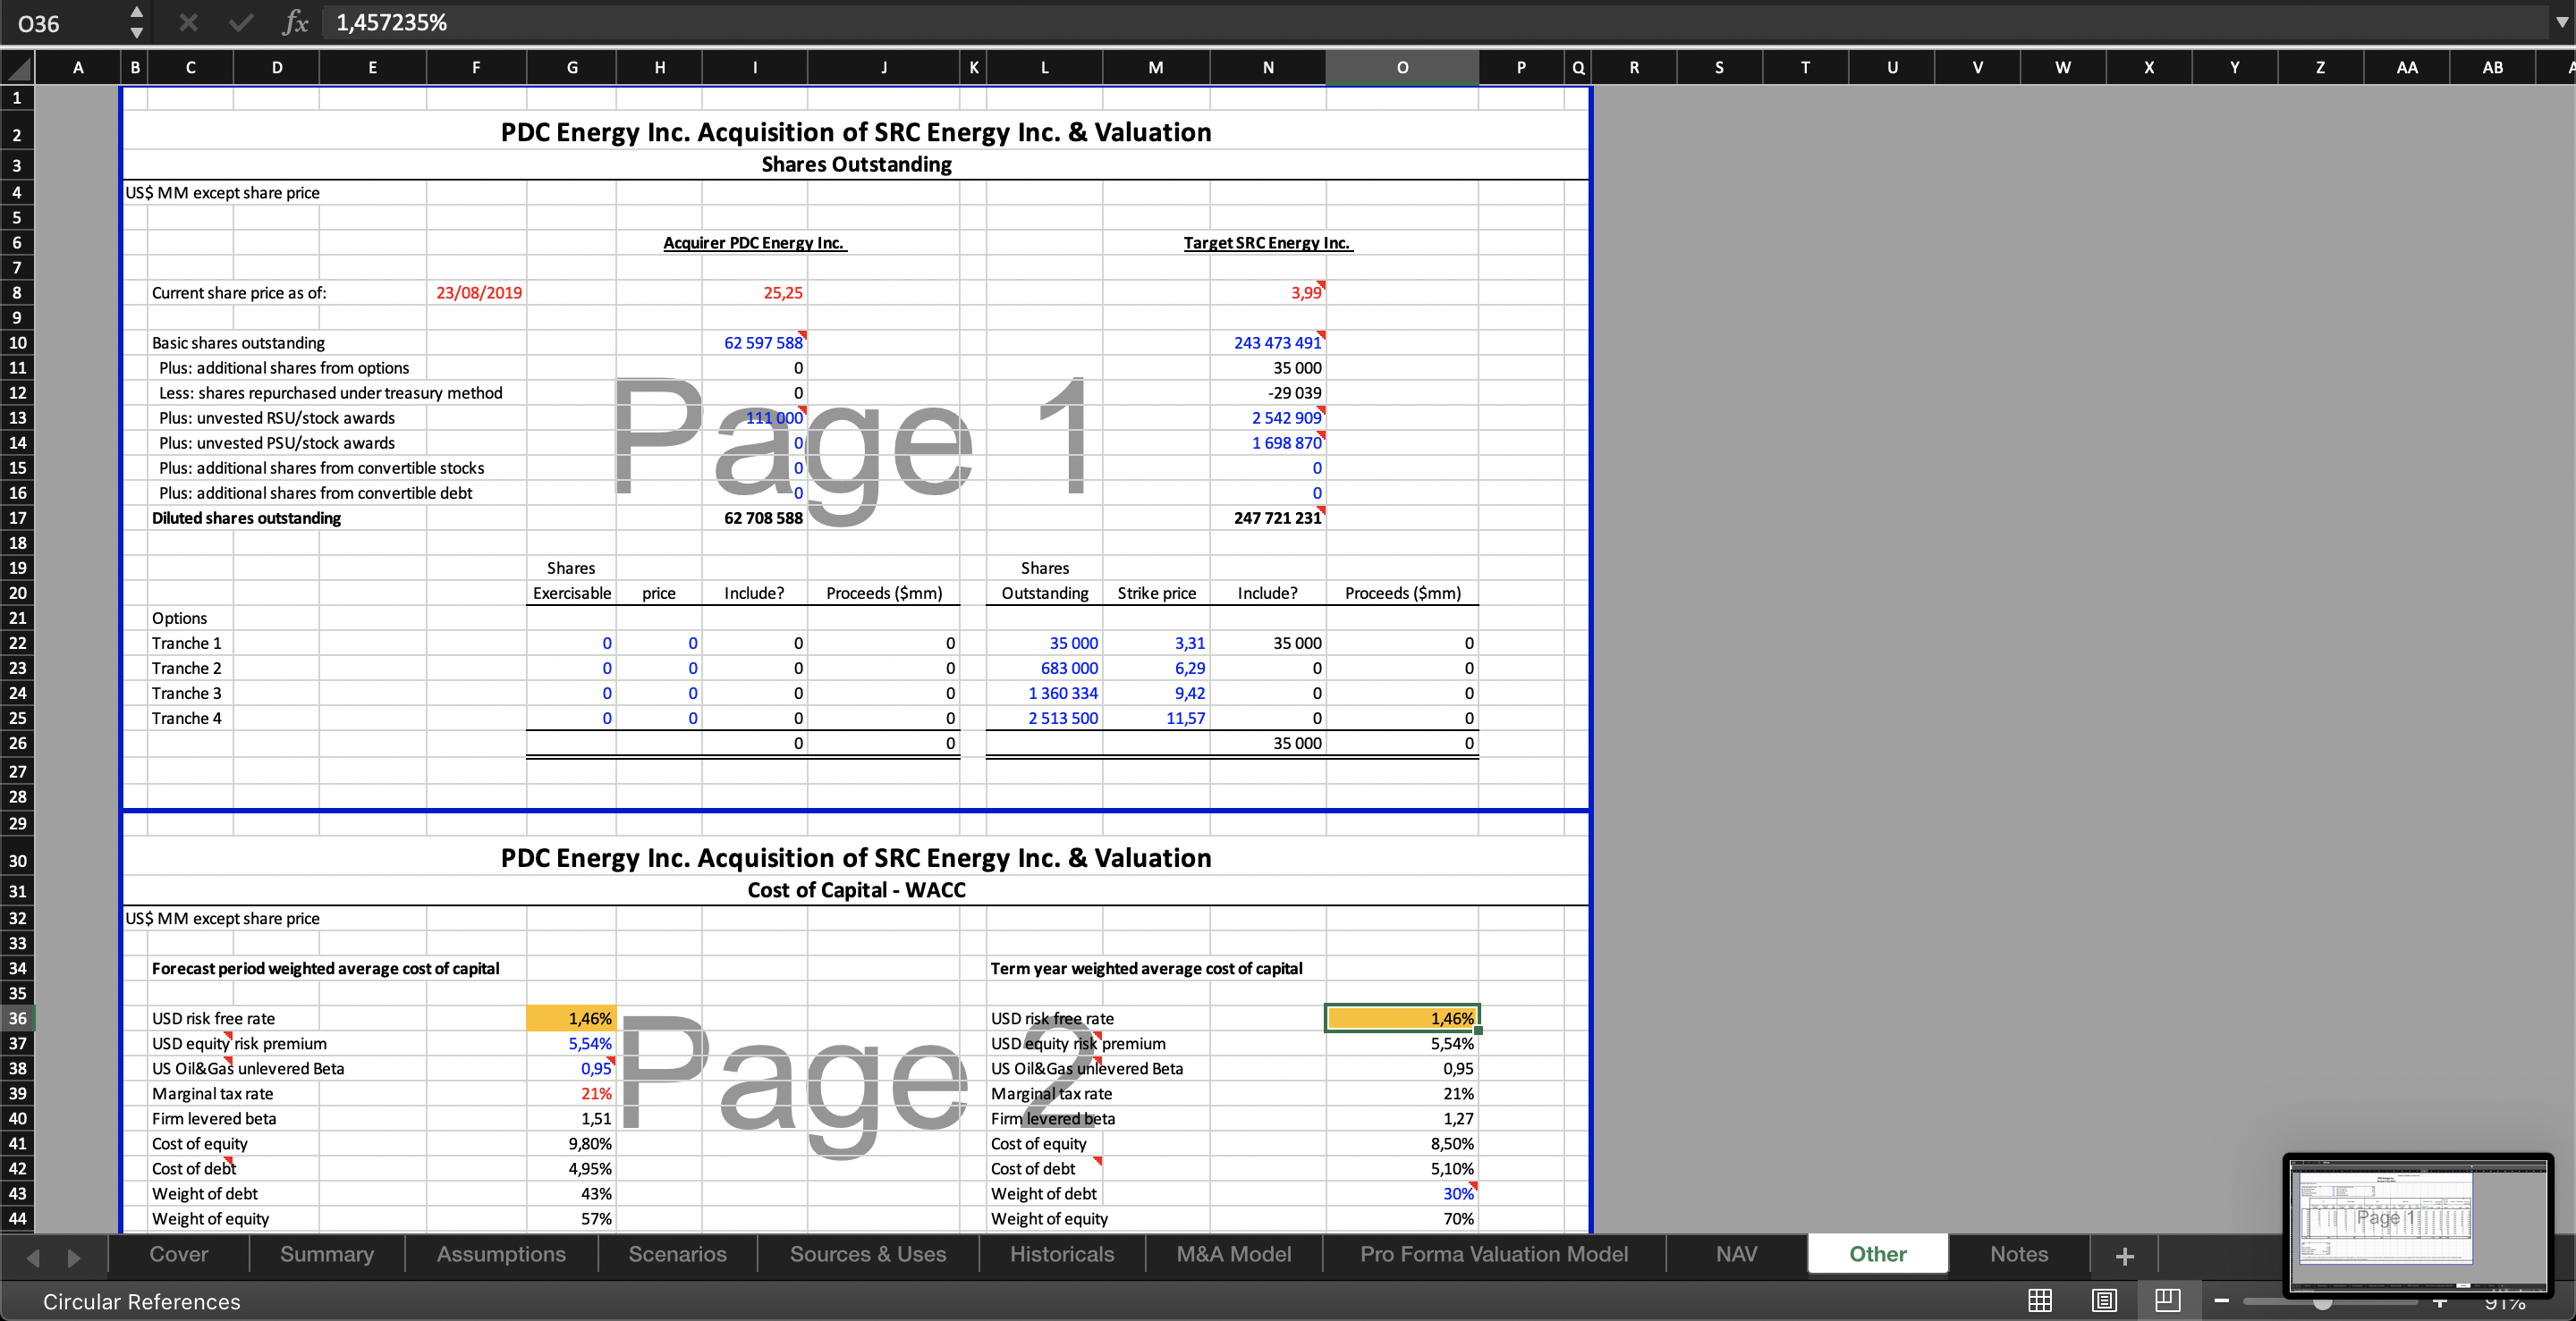Open the Pro Forma Valuation Model tab
The width and height of the screenshot is (2576, 1321).
click(1494, 1254)
